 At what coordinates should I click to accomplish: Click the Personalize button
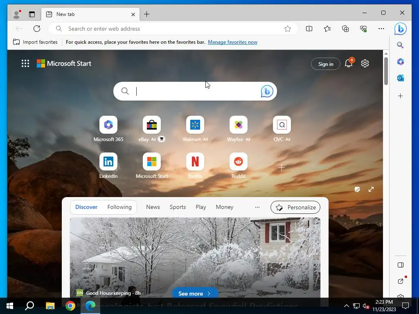click(295, 207)
